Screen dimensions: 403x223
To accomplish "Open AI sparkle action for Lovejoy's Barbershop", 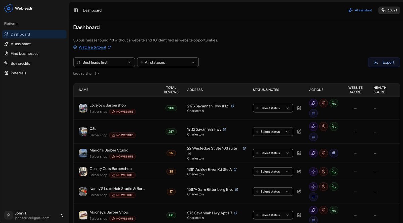I will coord(313,103).
